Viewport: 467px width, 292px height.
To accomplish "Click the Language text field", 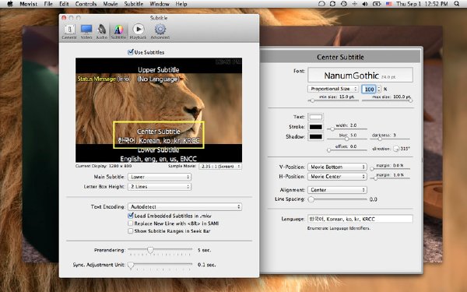I will pyautogui.click(x=360, y=219).
